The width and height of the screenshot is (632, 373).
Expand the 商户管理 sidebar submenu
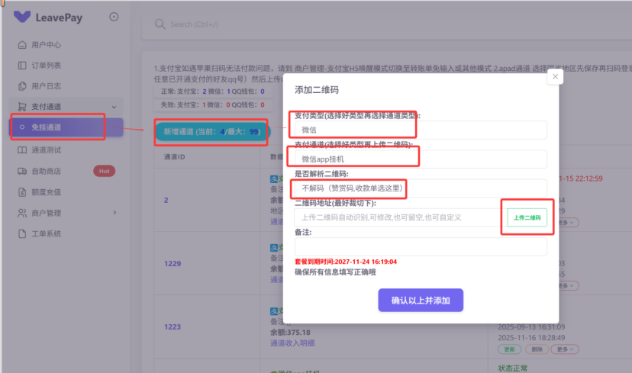pos(114,213)
